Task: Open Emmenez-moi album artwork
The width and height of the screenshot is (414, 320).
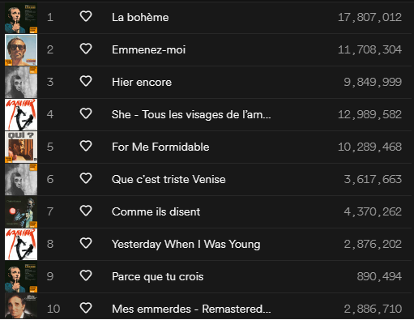Action: coord(21,49)
